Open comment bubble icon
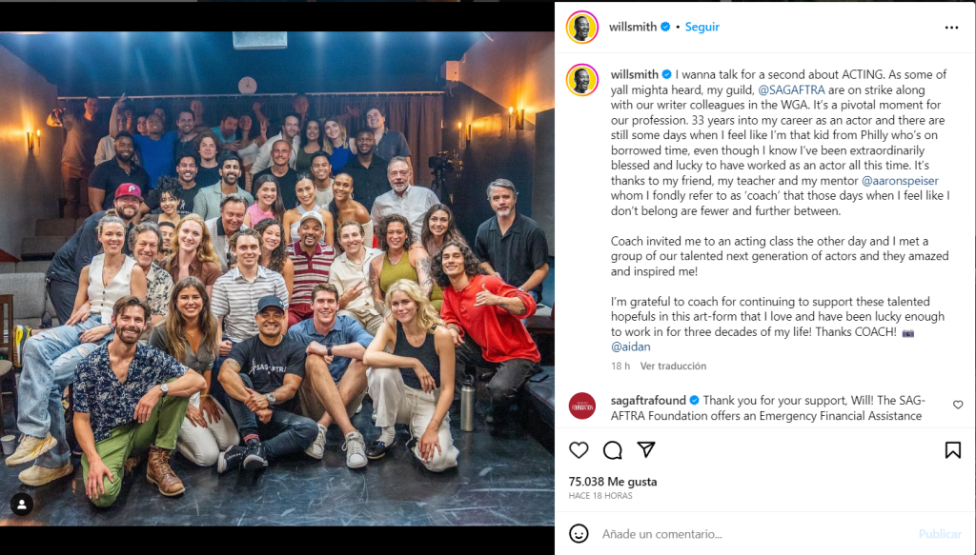Screen dimensions: 976x555 click(613, 450)
